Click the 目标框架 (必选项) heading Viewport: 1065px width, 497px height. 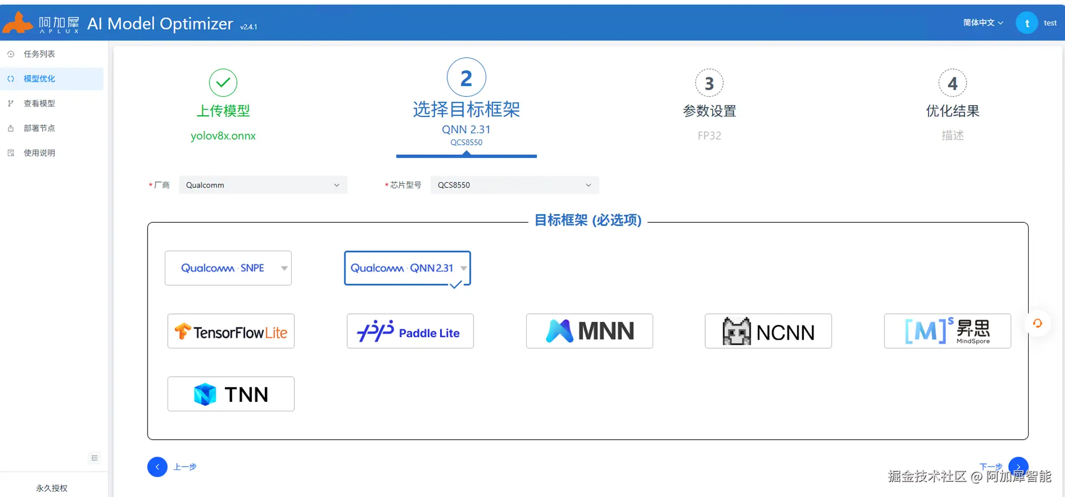point(588,220)
